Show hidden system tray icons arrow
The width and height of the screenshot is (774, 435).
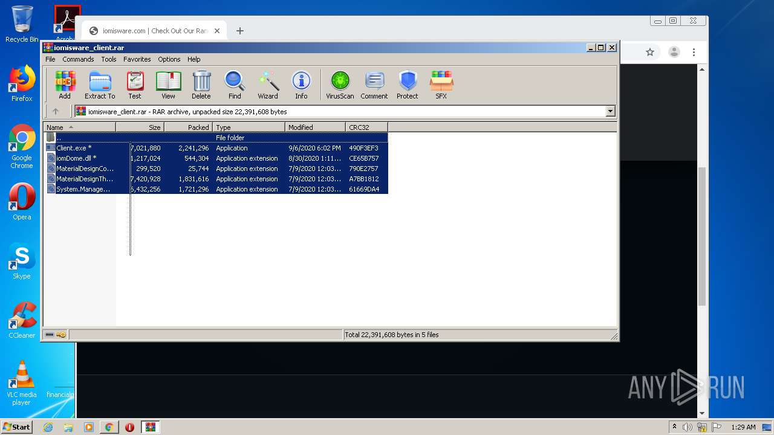tap(674, 427)
